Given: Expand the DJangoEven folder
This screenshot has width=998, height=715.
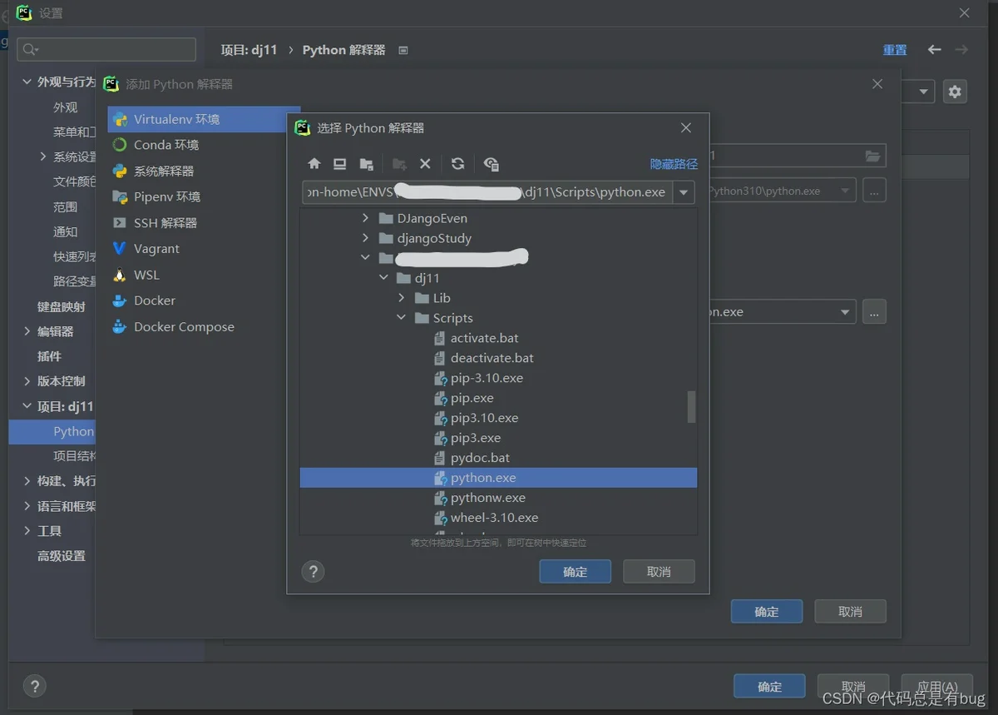Looking at the screenshot, I should 365,218.
